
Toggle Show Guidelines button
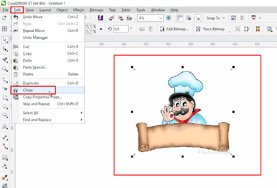coord(197,18)
